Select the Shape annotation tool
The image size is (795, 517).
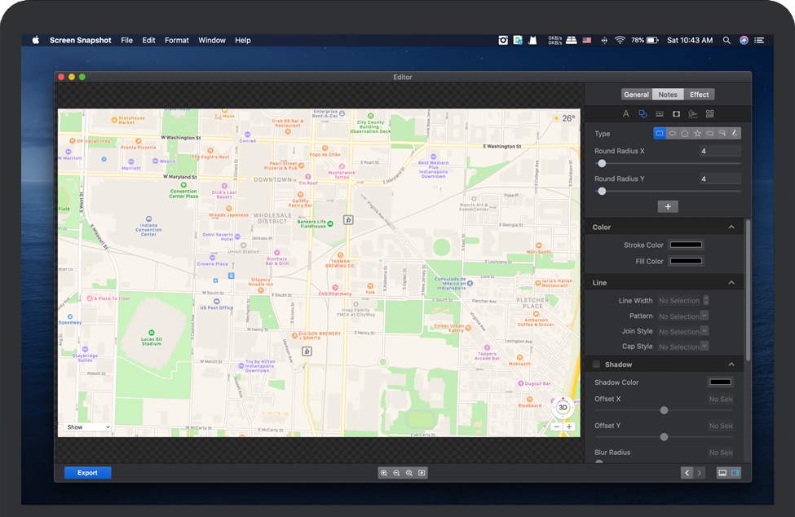[643, 113]
